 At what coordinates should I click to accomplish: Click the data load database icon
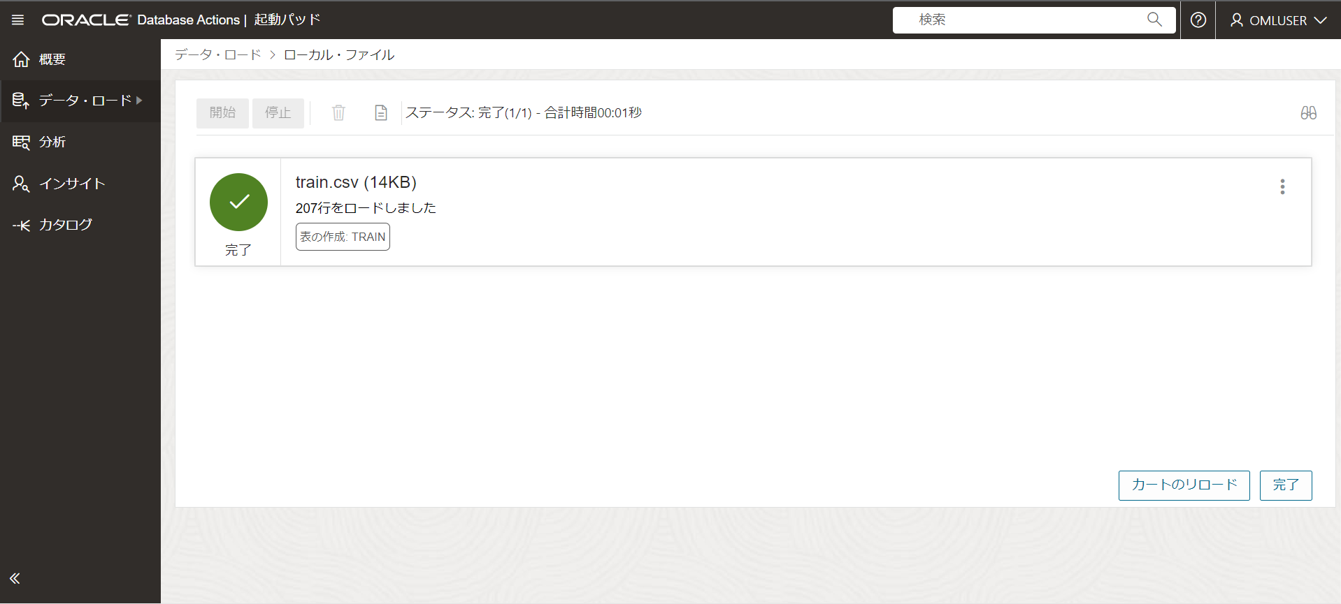(21, 101)
